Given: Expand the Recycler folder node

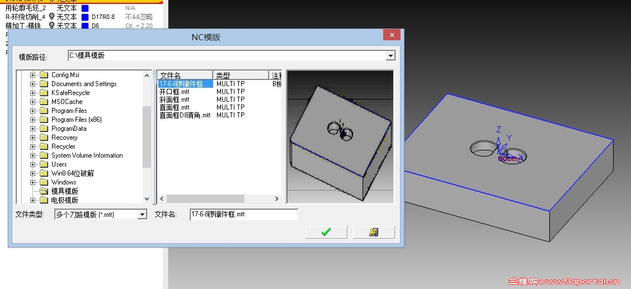Looking at the screenshot, I should tap(32, 146).
